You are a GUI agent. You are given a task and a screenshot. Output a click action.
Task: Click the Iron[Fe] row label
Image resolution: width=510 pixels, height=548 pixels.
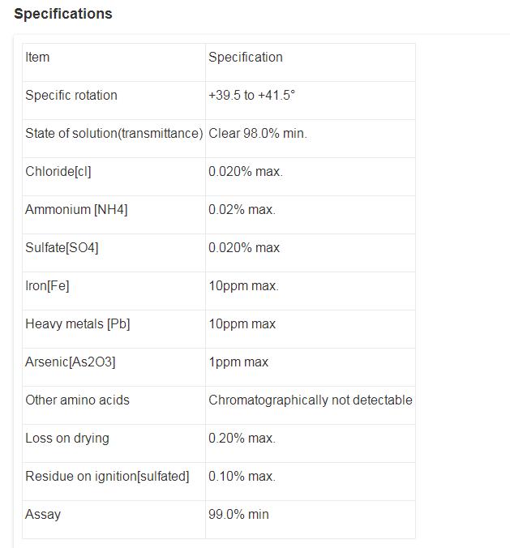tap(47, 286)
